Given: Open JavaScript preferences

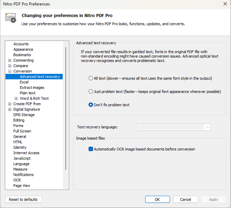Looking at the screenshot, I should click(x=22, y=158).
